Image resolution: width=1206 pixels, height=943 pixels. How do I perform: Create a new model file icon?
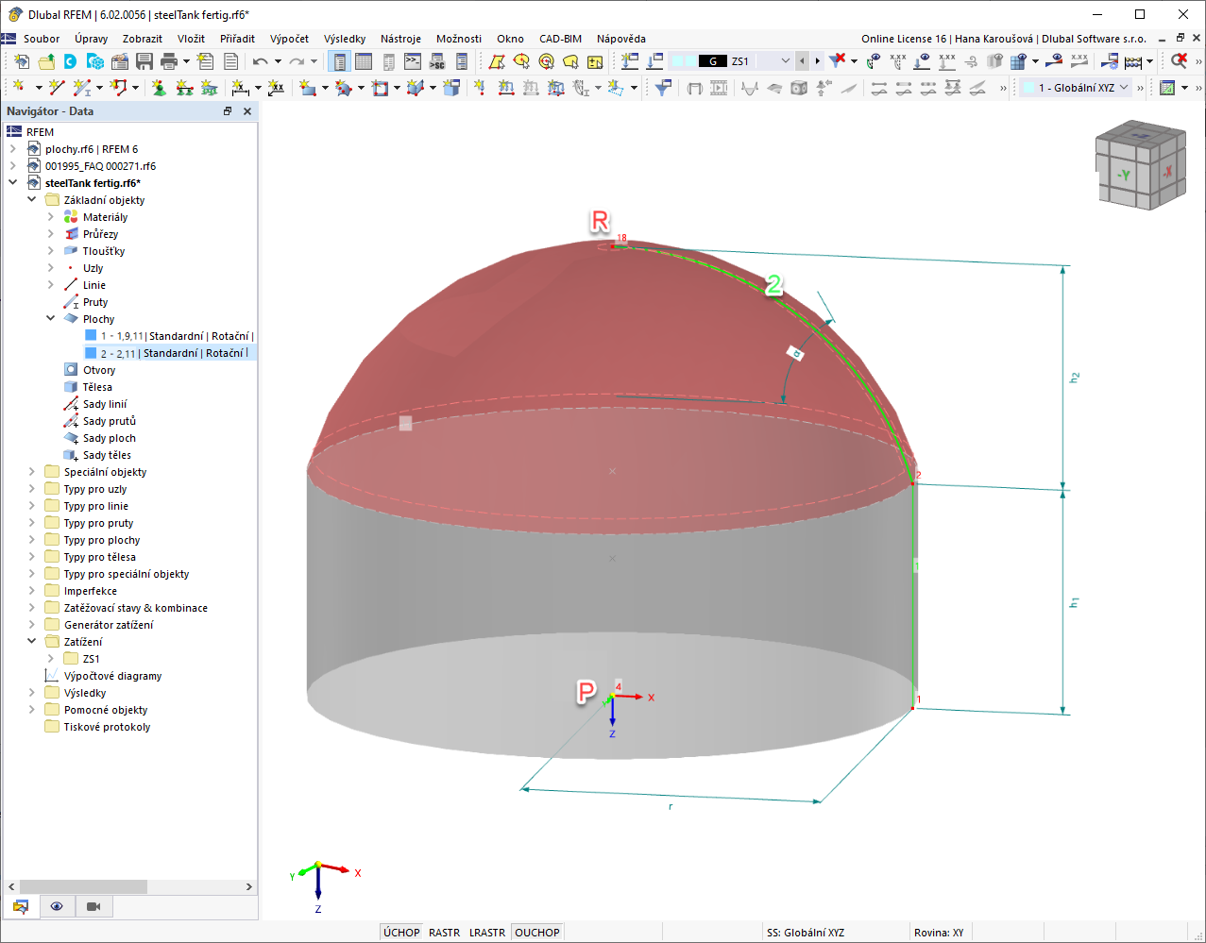[22, 61]
